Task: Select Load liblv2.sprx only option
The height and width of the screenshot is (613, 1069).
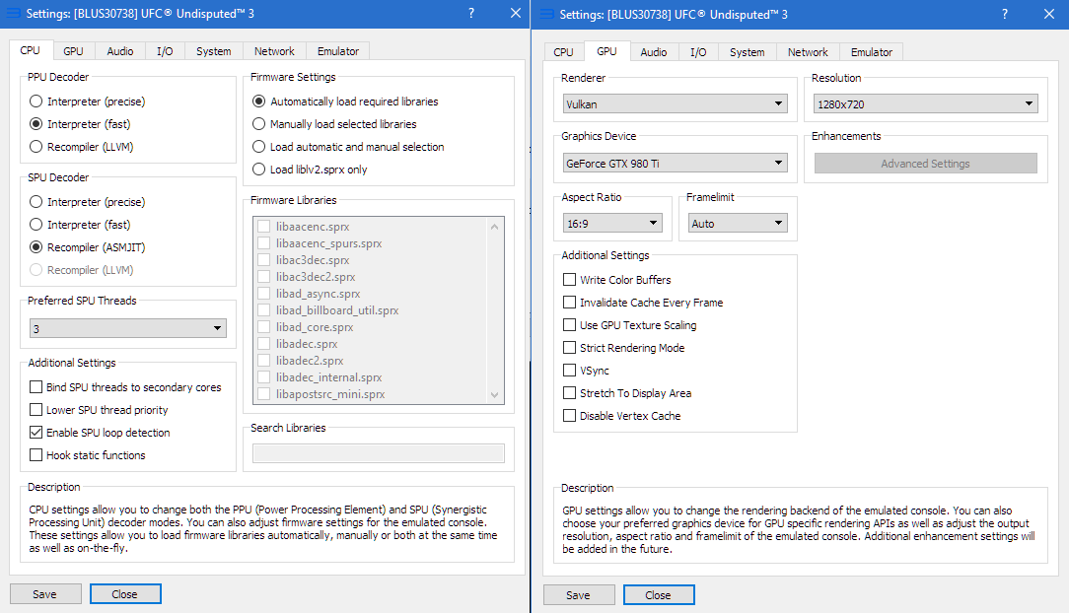Action: pos(259,170)
